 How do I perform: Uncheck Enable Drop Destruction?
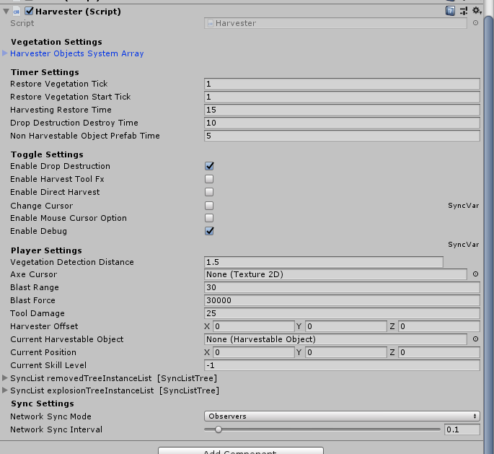click(209, 166)
